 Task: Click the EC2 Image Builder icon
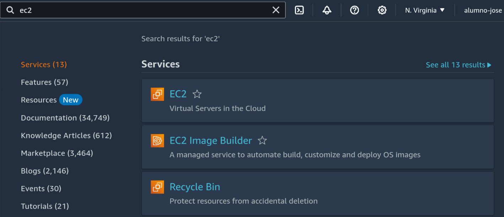coord(157,141)
